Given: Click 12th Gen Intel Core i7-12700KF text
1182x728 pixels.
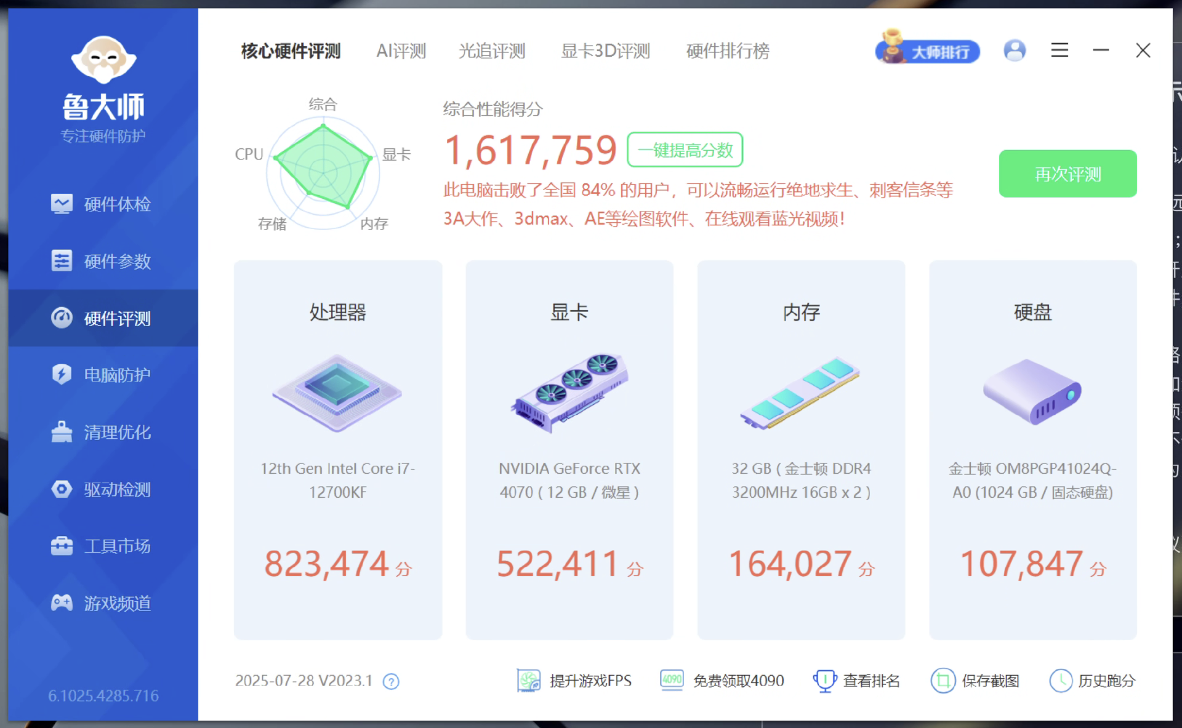Looking at the screenshot, I should point(338,481).
